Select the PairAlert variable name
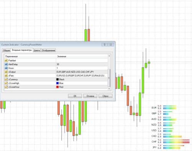This screenshot has width=192, height=151. (x=12, y=60)
